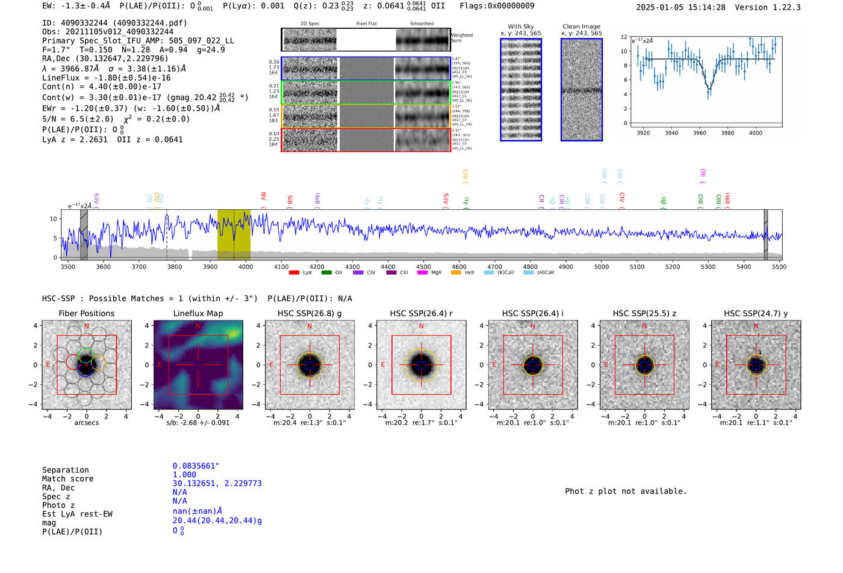Open the Lineflux Map panel
The height and width of the screenshot is (573, 843).
[198, 365]
